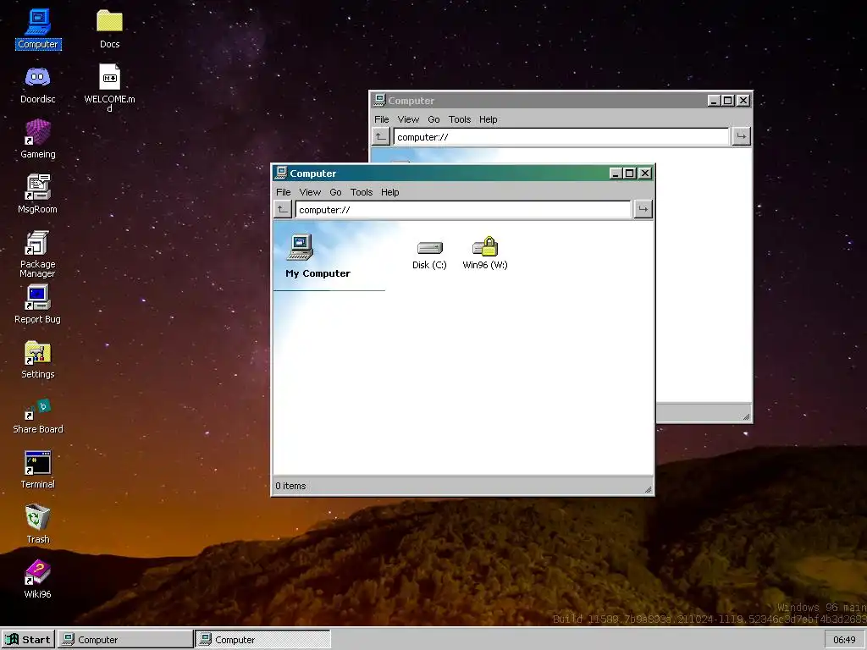
Task: Minimize the background Computer window
Action: pos(714,101)
